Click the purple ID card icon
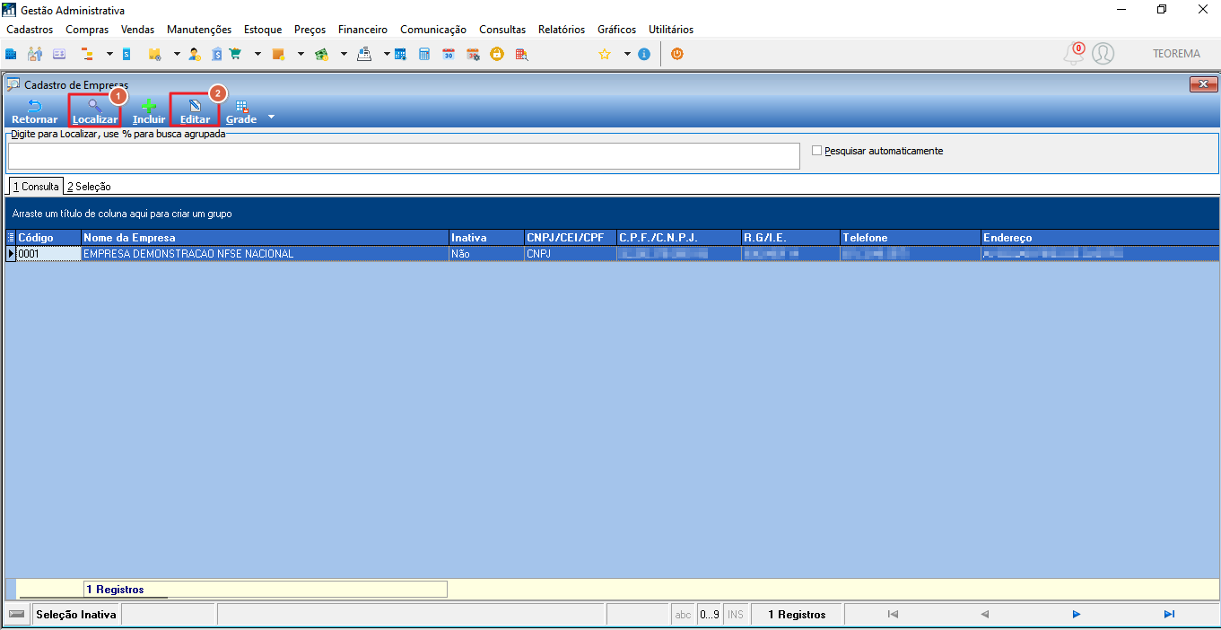This screenshot has height=630, width=1221. point(59,54)
